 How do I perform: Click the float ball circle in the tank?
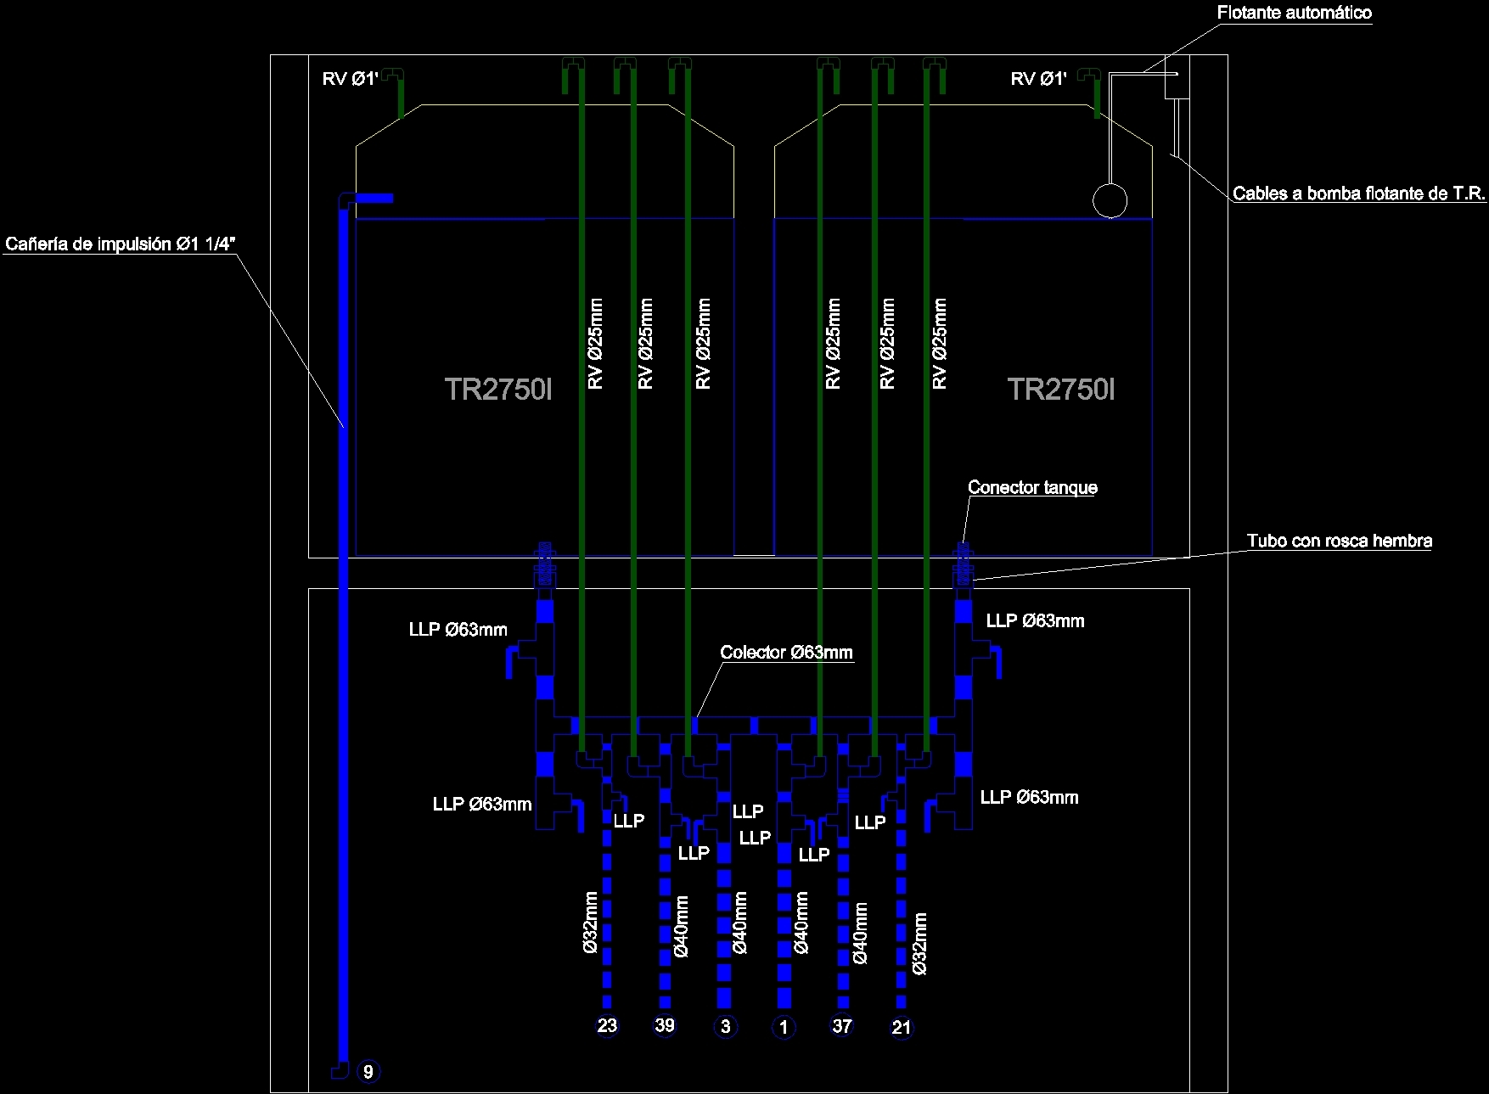[1110, 201]
